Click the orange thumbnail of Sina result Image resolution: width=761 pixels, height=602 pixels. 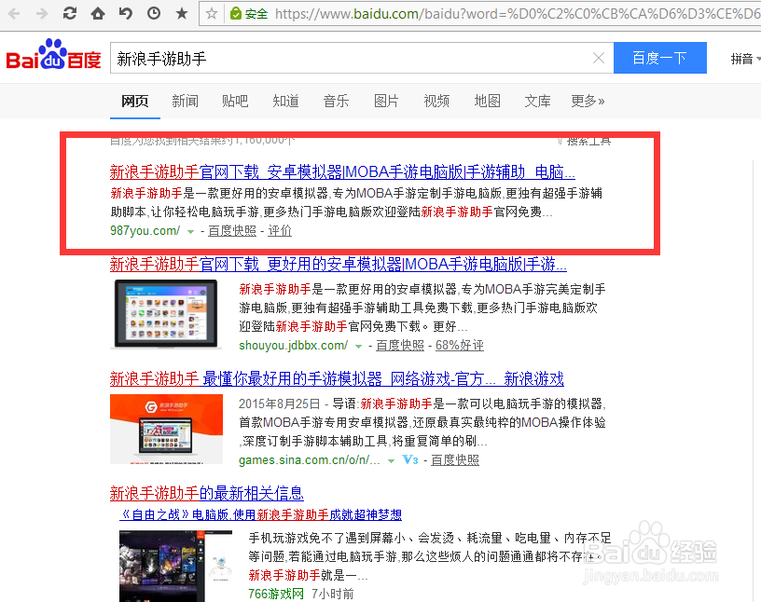pyautogui.click(x=166, y=429)
